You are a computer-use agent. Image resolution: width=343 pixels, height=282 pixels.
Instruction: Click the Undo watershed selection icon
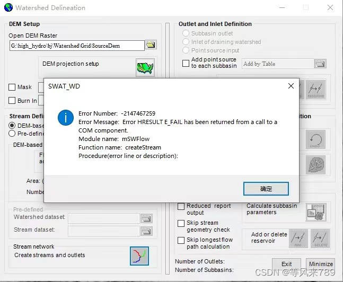click(x=315, y=139)
